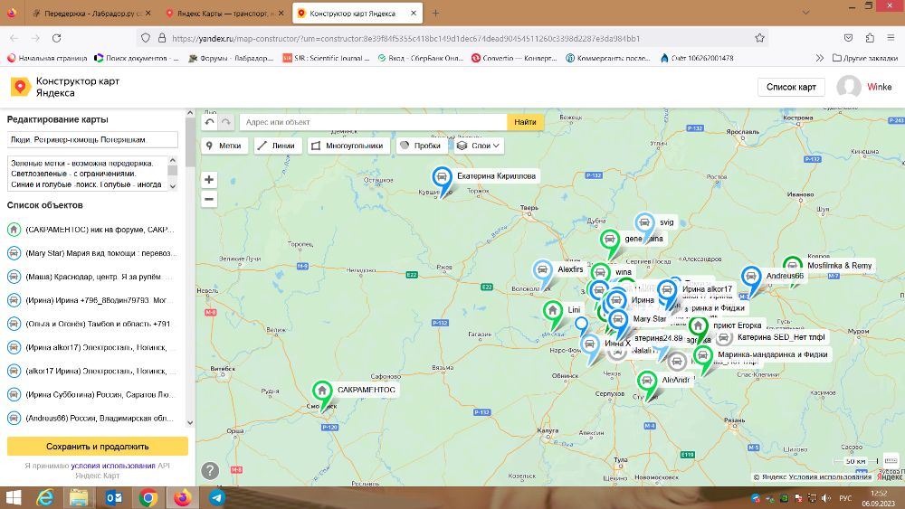Expand the Слои layers dropdown

479,145
